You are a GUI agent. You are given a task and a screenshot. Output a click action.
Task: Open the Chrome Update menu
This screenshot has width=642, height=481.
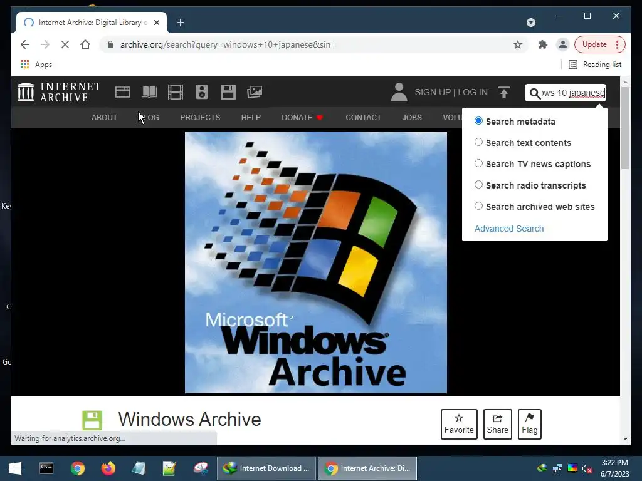[600, 44]
